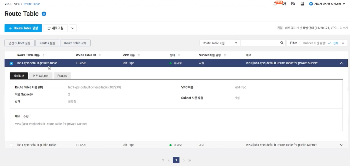
Task: Open the chat support icon
Action: (284, 4)
